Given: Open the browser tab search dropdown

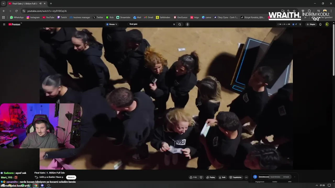Looking at the screenshot, I should 3,4.
